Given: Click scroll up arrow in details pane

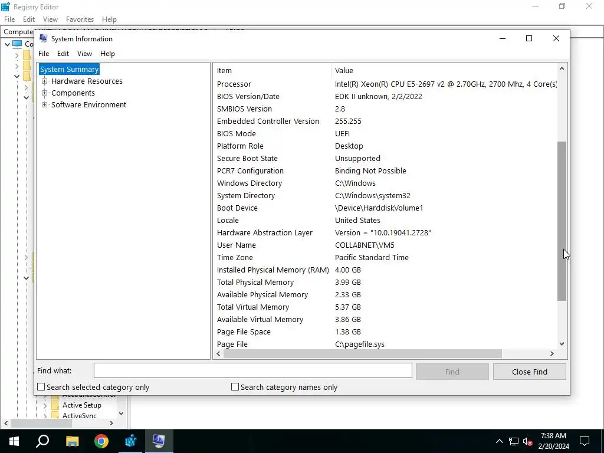Looking at the screenshot, I should coord(562,68).
